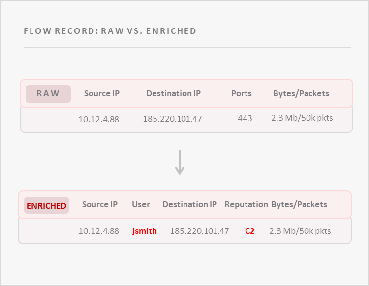Click Bytes/Packets header in RAW row
Image resolution: width=369 pixels, height=286 pixels.
pos(301,93)
